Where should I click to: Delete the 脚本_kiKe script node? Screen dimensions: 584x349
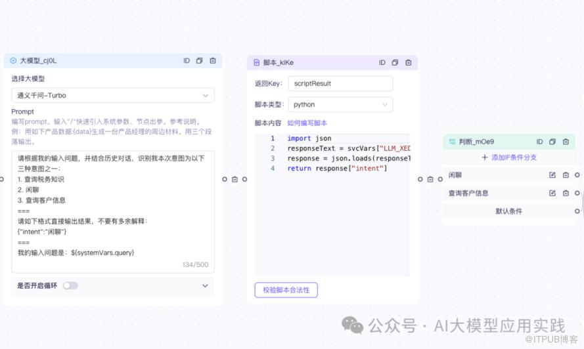[409, 62]
